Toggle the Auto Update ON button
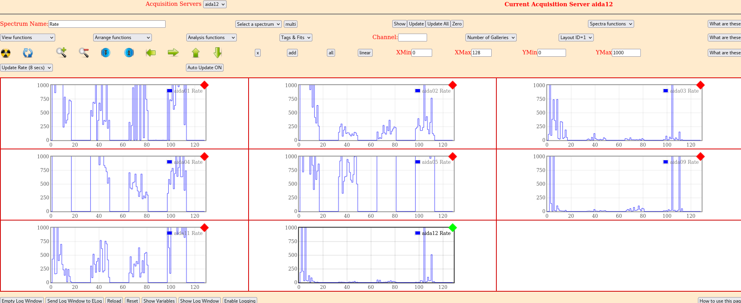 205,68
